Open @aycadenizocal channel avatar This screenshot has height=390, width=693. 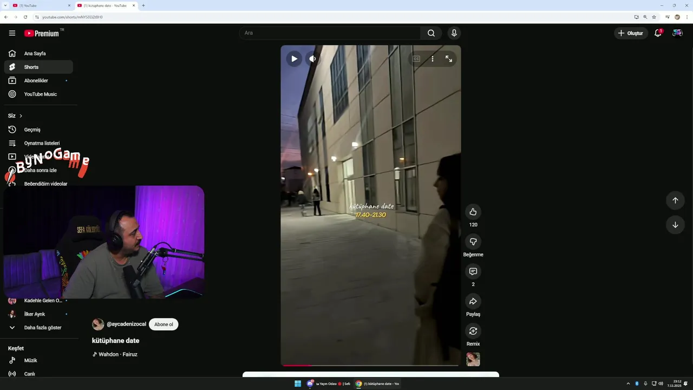tap(98, 324)
